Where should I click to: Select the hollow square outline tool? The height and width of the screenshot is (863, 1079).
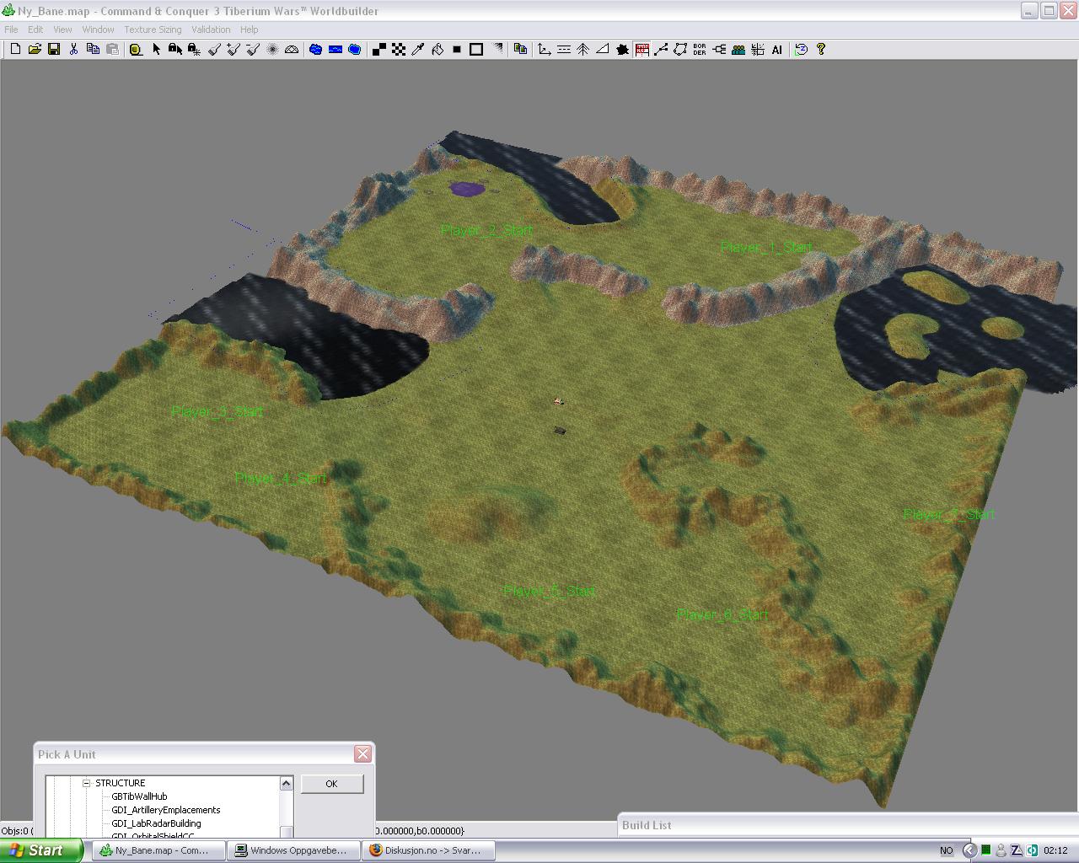(476, 50)
